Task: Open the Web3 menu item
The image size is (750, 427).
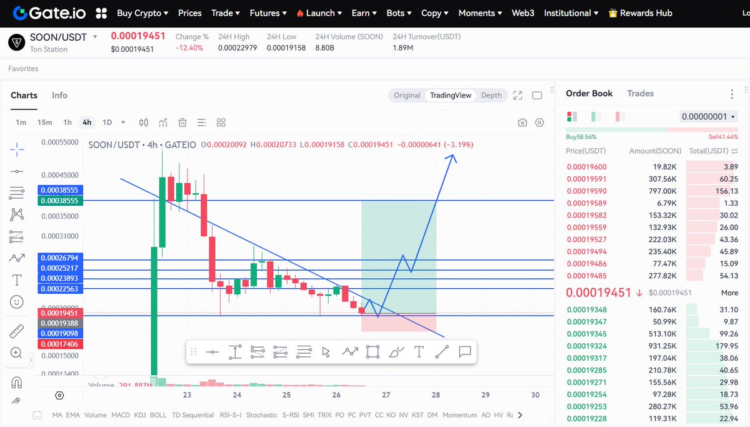Action: pos(524,13)
